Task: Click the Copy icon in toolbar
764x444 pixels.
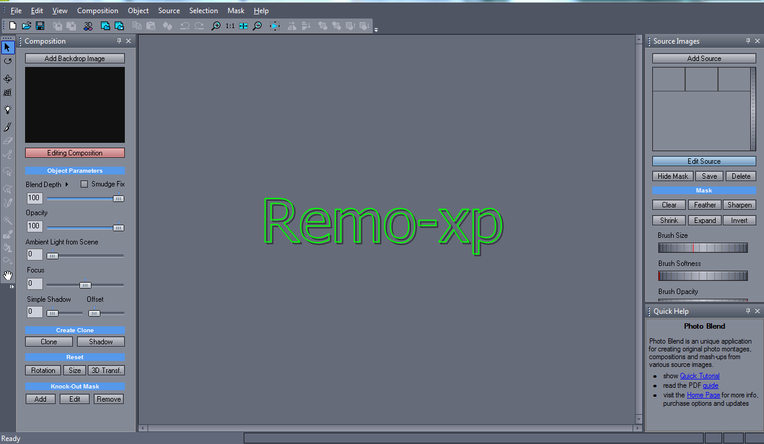Action: 137,26
